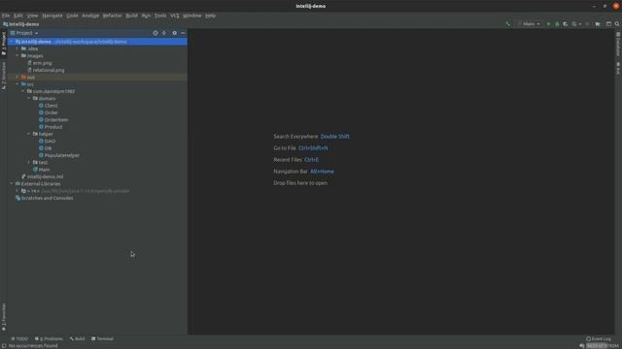Run with Coverage icon in toolbar
The height and width of the screenshot is (349, 622).
pos(566,24)
